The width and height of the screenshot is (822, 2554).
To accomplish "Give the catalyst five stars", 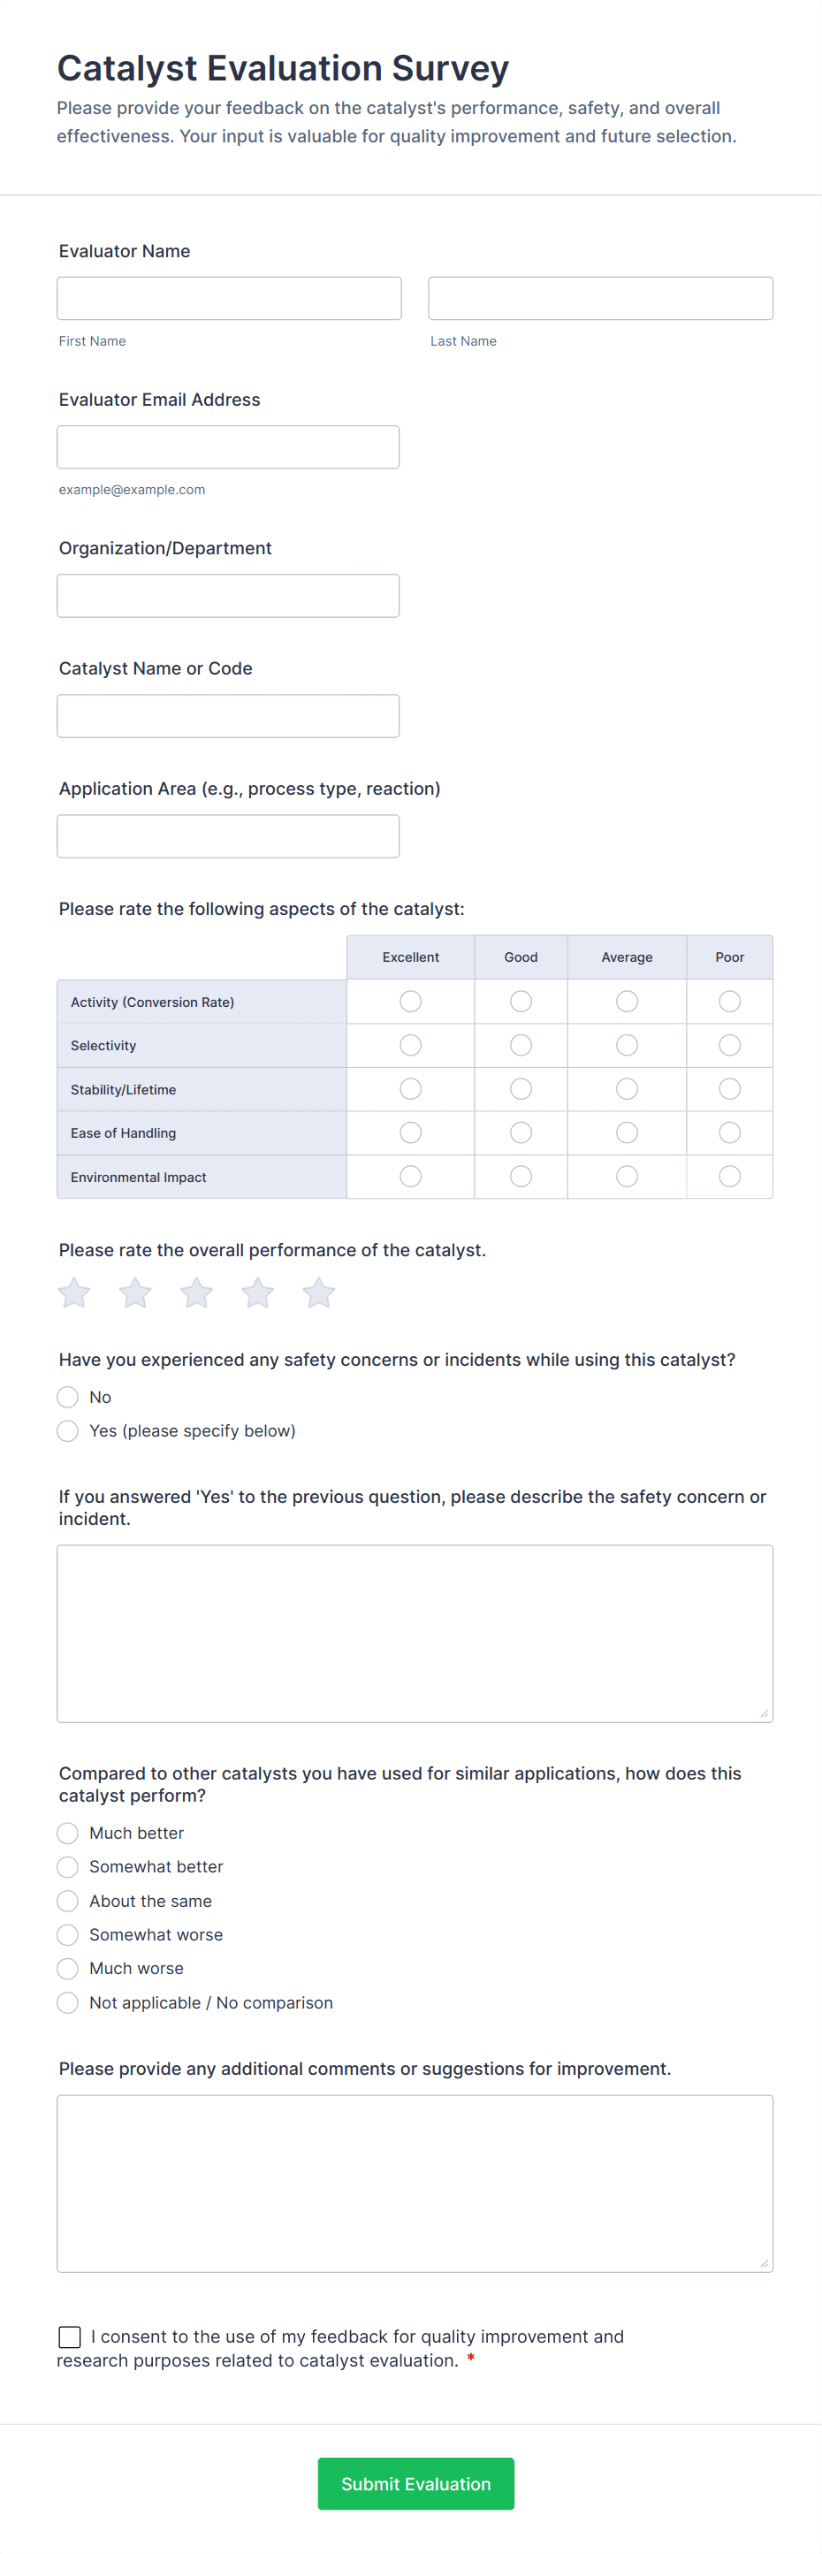I will pyautogui.click(x=318, y=1292).
